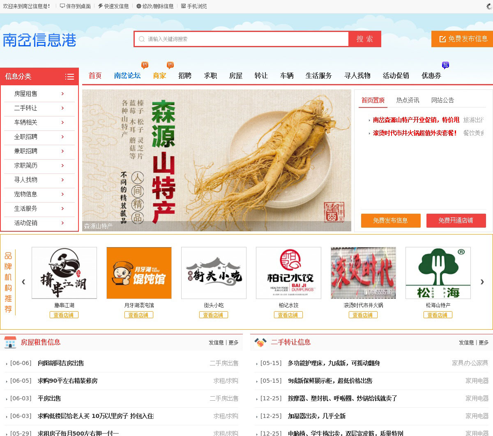Open the 房屋租售信息 house icon
The width and height of the screenshot is (493, 436).
tap(10, 342)
